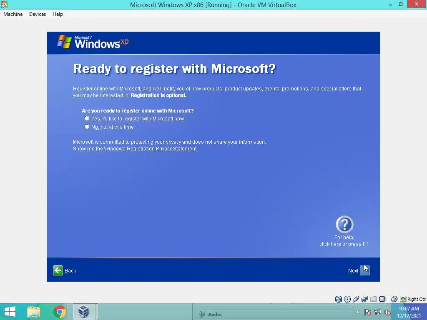Click the help question mark icon
The width and height of the screenshot is (427, 320).
(x=344, y=225)
